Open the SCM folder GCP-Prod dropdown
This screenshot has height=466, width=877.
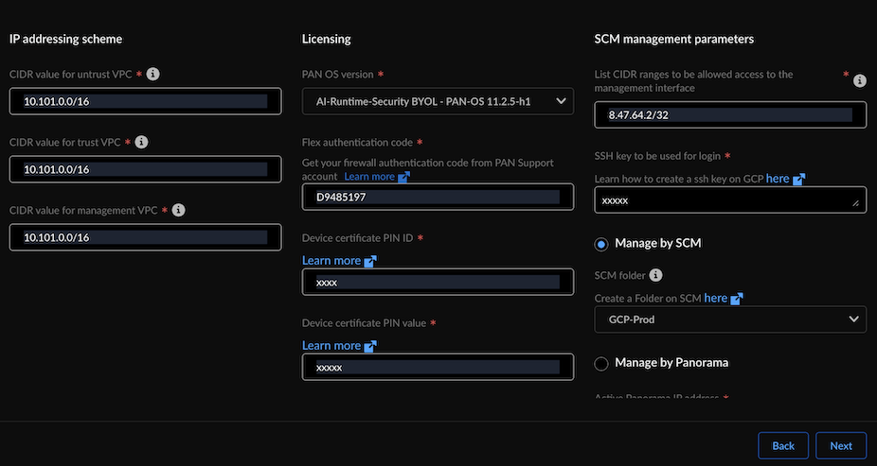[x=730, y=319]
